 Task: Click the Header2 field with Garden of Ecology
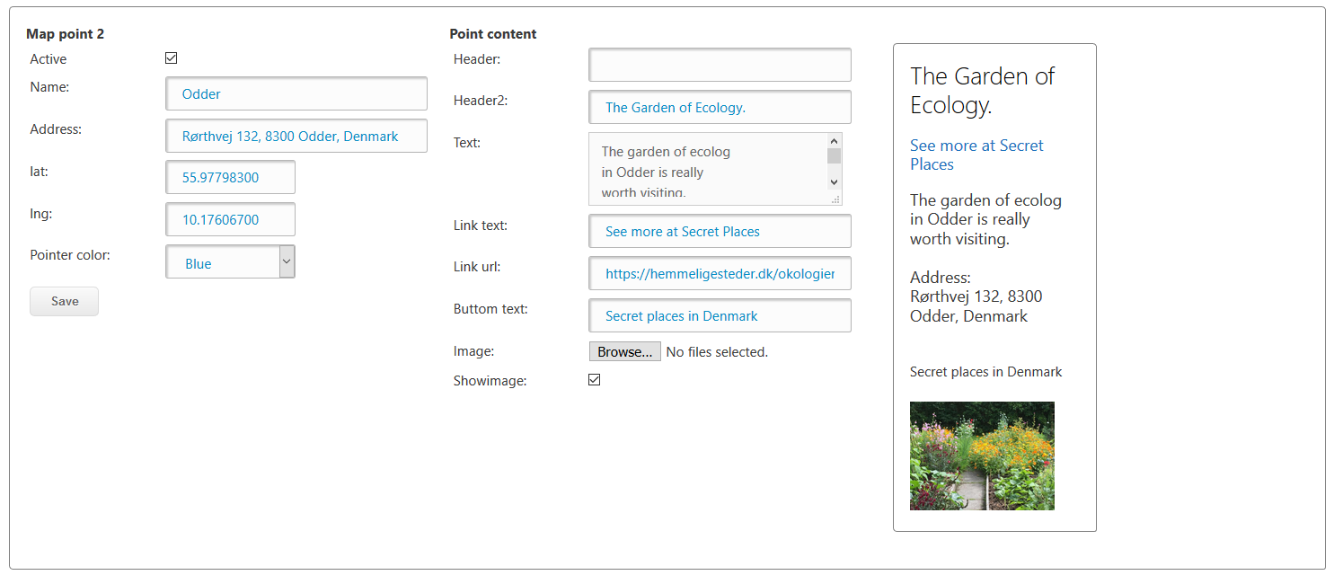pyautogui.click(x=720, y=107)
